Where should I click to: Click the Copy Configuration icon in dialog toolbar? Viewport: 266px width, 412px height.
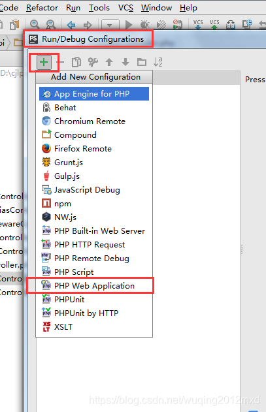click(76, 62)
